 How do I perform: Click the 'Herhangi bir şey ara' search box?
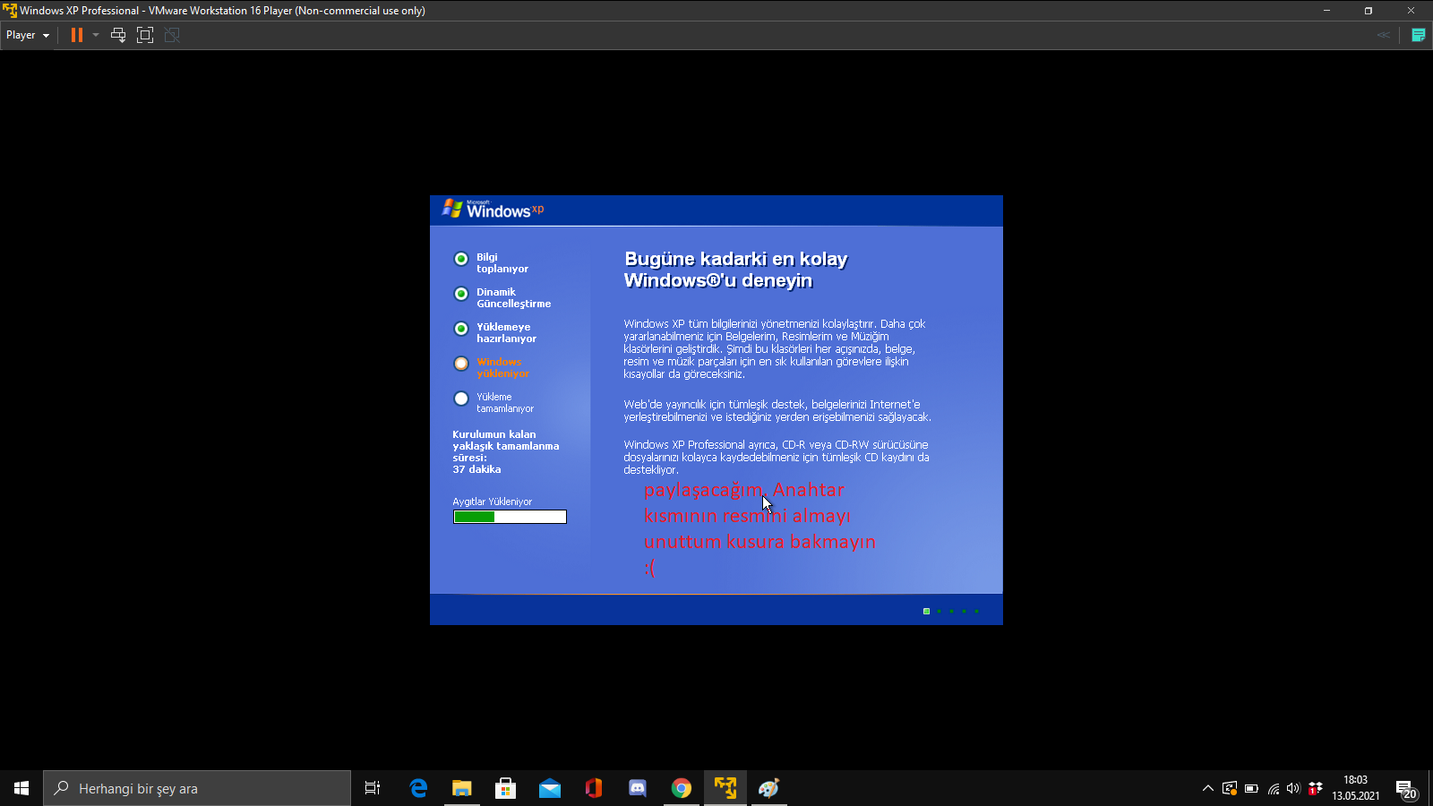(197, 788)
